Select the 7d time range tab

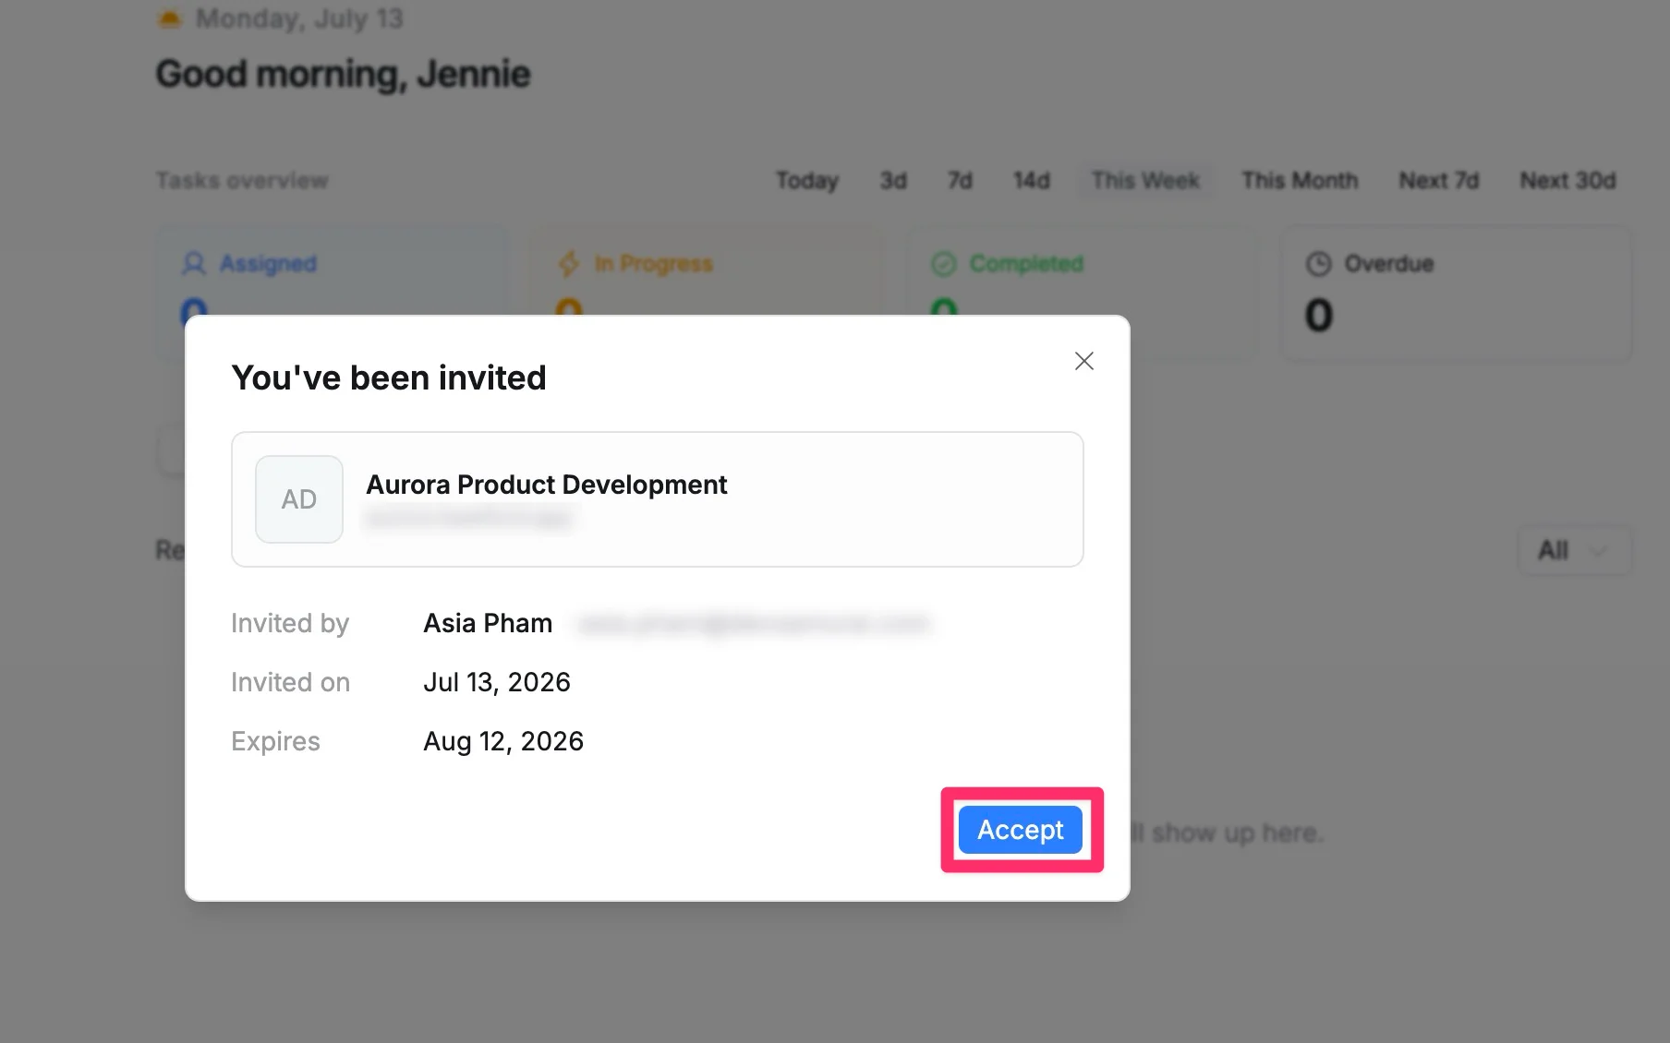click(x=960, y=180)
